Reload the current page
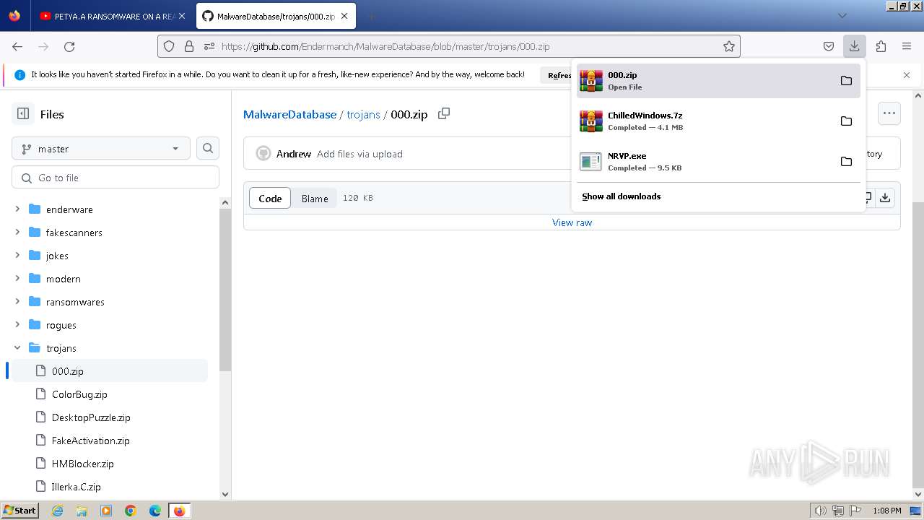 [69, 46]
